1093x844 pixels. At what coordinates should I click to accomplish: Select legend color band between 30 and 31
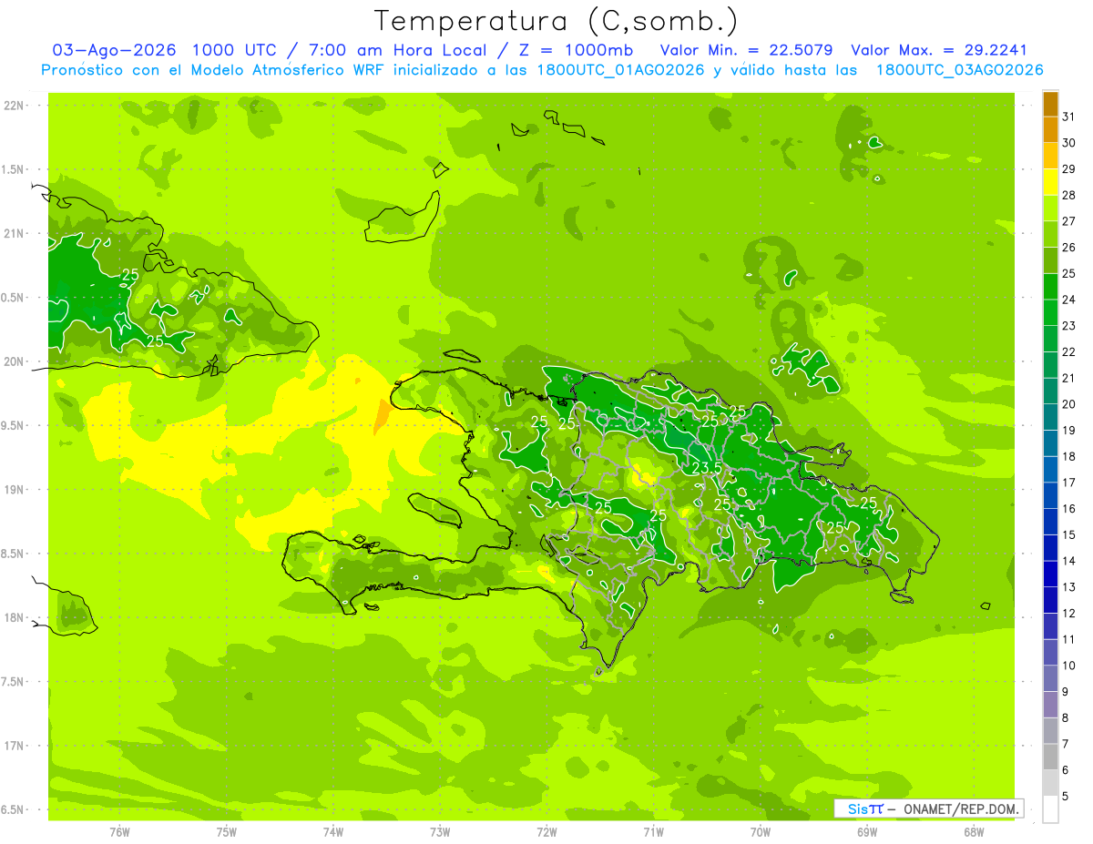click(x=1050, y=130)
